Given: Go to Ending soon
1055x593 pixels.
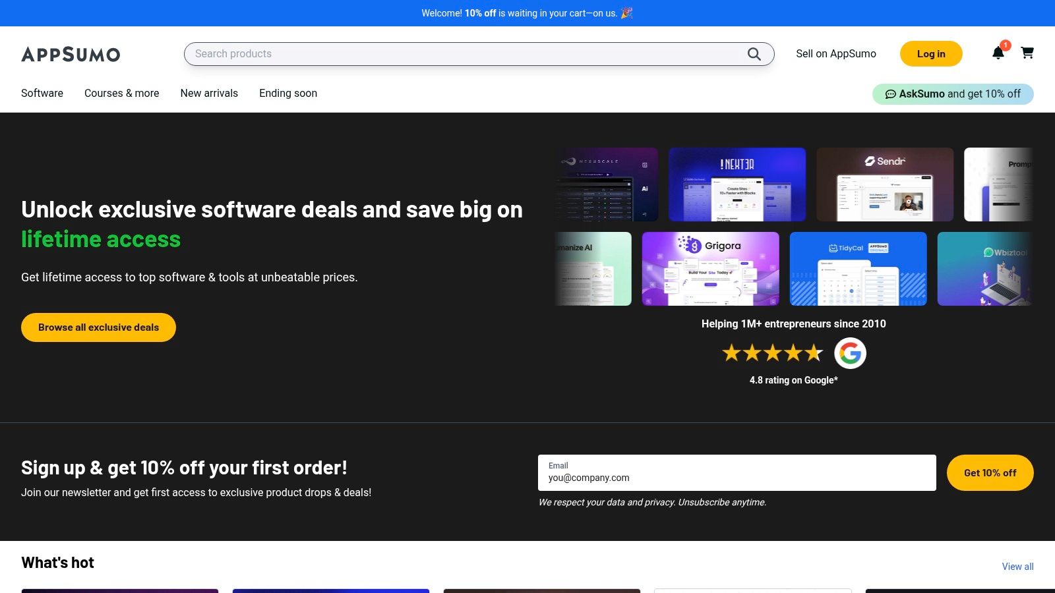Looking at the screenshot, I should point(288,94).
